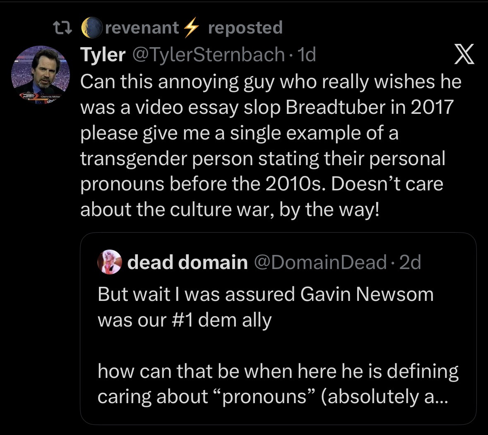The height and width of the screenshot is (435, 488).
Task: Open dead domain's avatar in quoted post
Action: point(110,262)
